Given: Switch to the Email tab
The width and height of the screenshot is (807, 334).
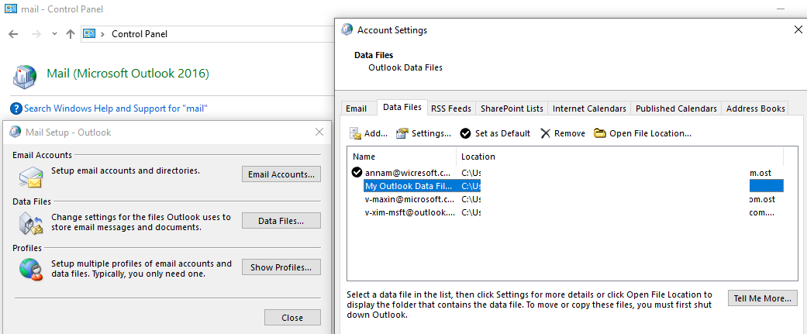Looking at the screenshot, I should pos(356,108).
